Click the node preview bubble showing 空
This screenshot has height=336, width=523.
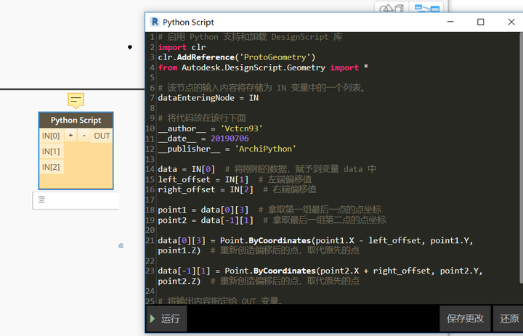76,200
